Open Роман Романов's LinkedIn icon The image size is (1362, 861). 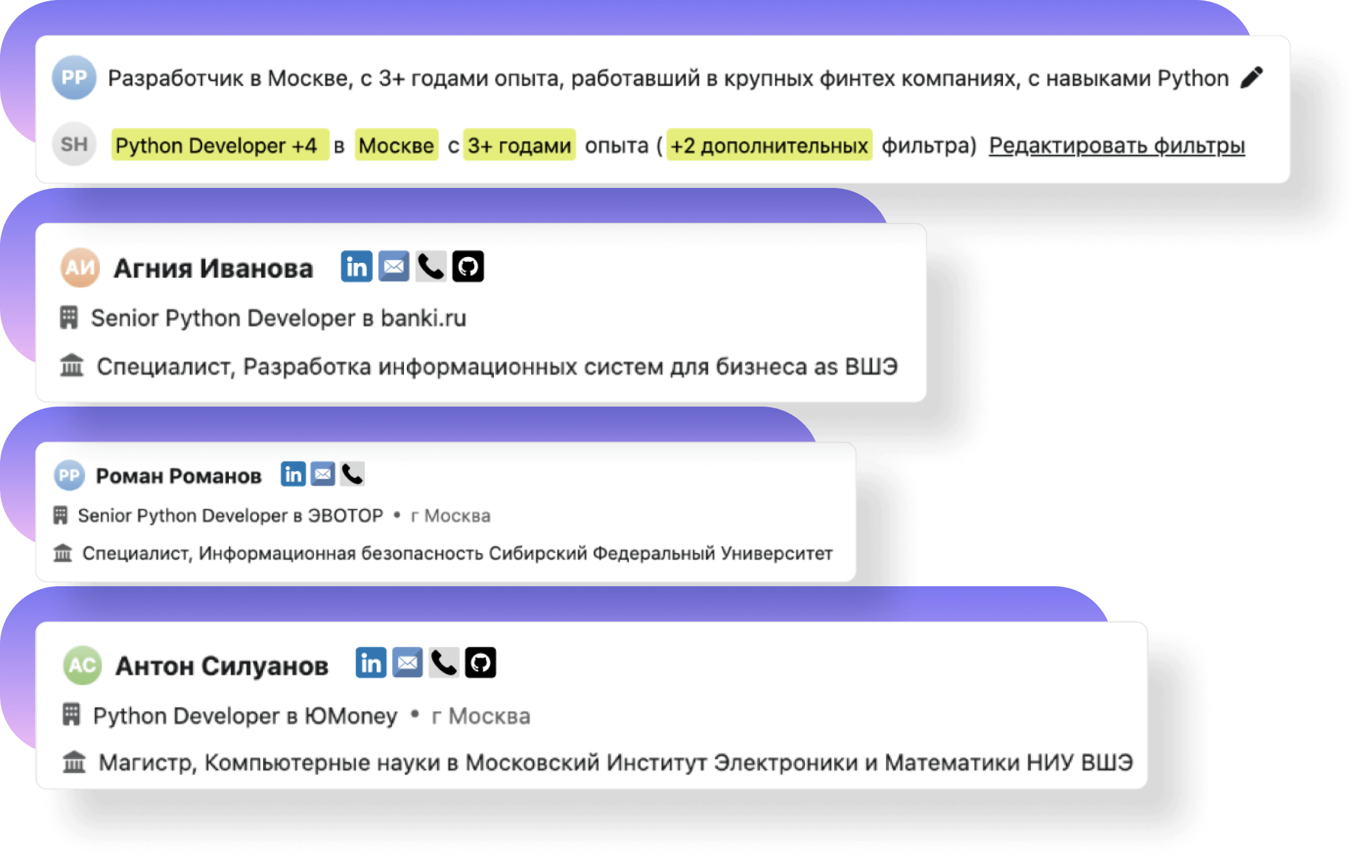click(x=293, y=475)
